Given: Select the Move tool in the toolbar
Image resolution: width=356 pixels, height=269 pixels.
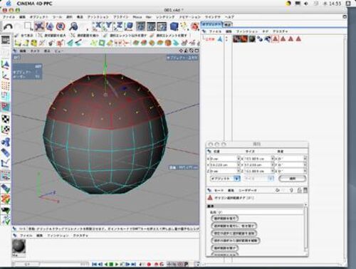Looking at the screenshot, I should tap(39, 26).
